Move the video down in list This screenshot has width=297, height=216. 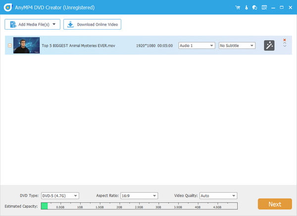pyautogui.click(x=284, y=47)
